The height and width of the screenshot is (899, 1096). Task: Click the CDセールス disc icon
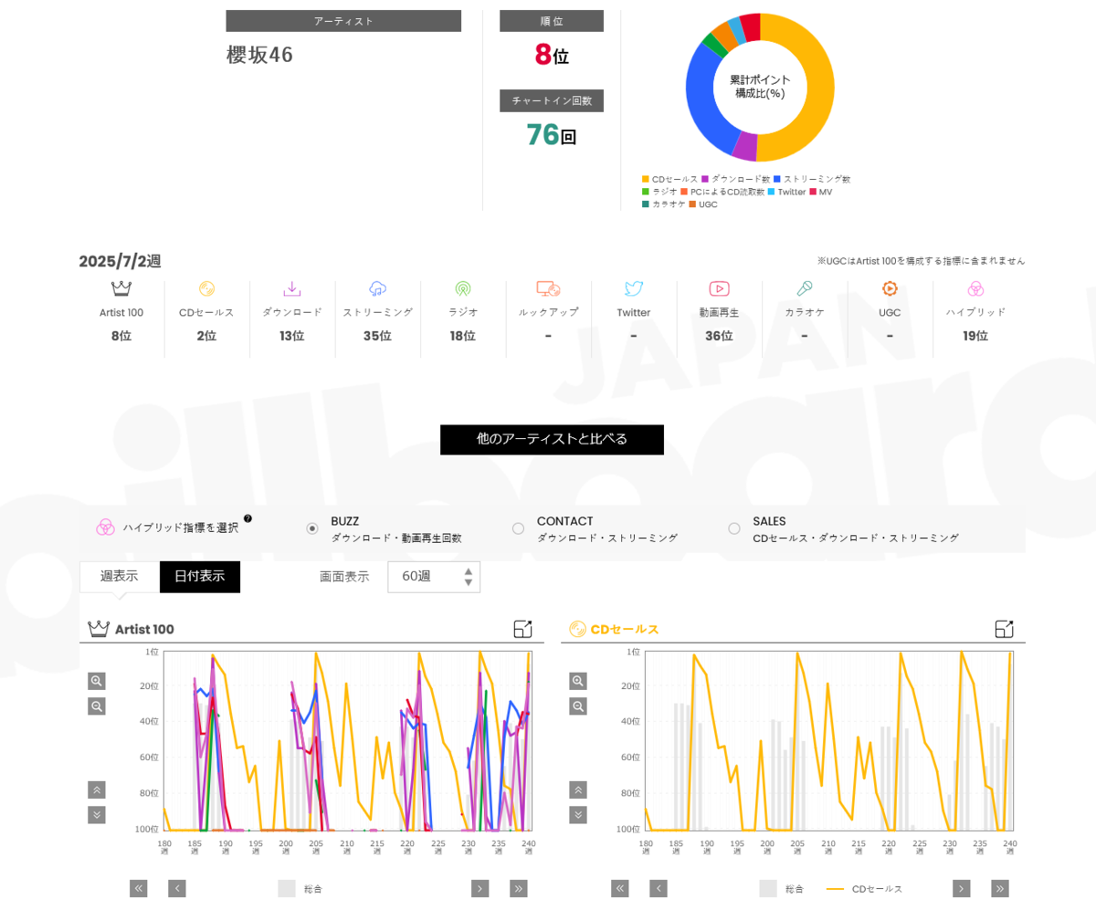[206, 288]
